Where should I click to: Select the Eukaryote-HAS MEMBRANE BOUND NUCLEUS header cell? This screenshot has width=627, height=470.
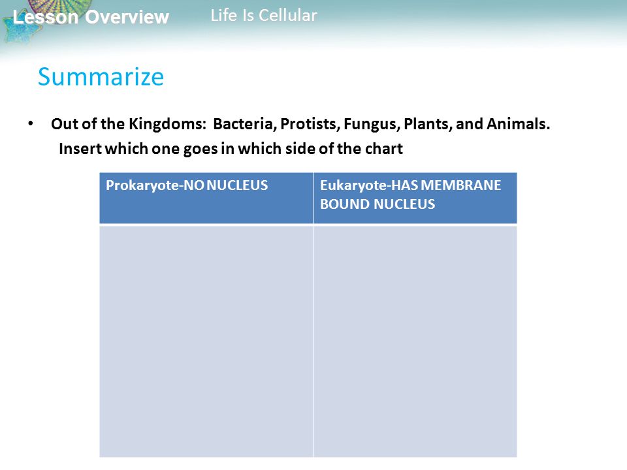415,198
